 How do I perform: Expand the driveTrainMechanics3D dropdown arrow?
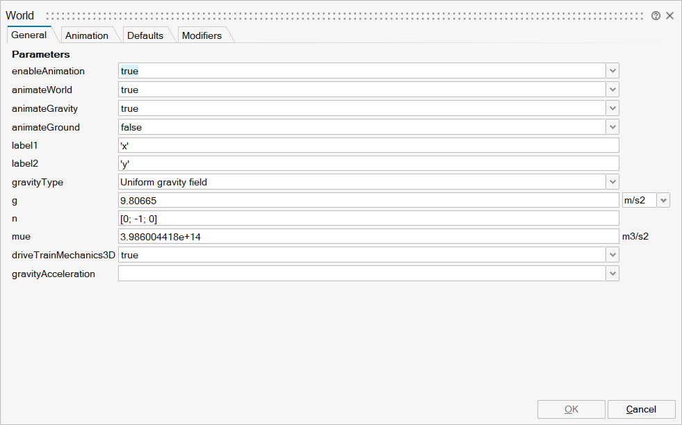pyautogui.click(x=612, y=255)
